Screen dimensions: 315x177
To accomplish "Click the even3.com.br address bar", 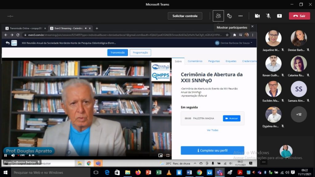I will (x=125, y=35).
